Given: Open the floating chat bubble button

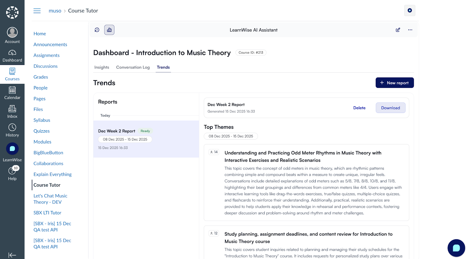Looking at the screenshot, I should (x=456, y=248).
